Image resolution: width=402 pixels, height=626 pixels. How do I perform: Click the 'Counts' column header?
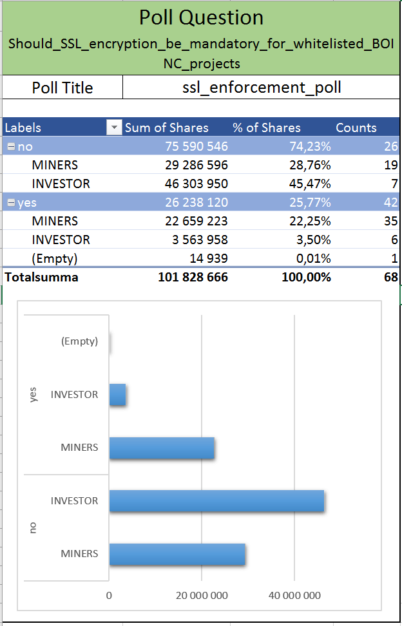point(356,128)
